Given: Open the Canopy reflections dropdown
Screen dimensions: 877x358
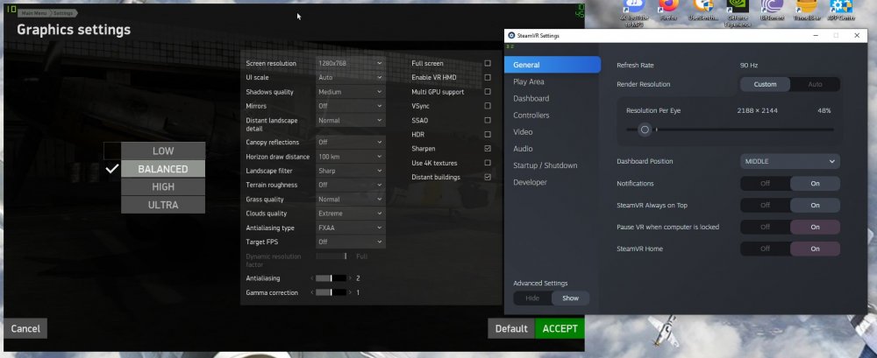Looking at the screenshot, I should [x=350, y=142].
